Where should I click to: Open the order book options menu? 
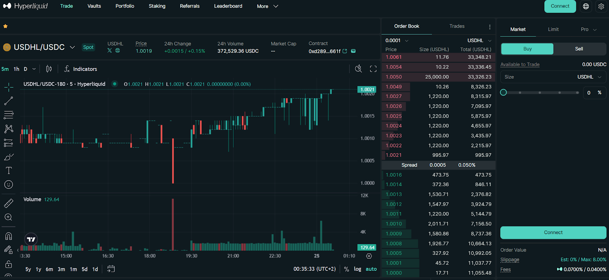pos(489,27)
